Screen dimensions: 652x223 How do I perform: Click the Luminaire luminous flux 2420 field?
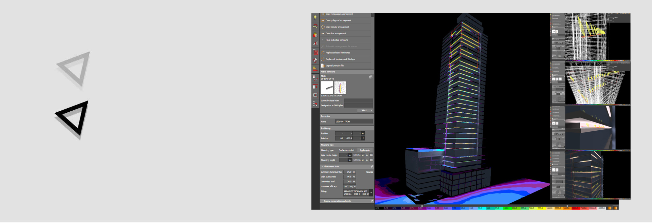347,172
